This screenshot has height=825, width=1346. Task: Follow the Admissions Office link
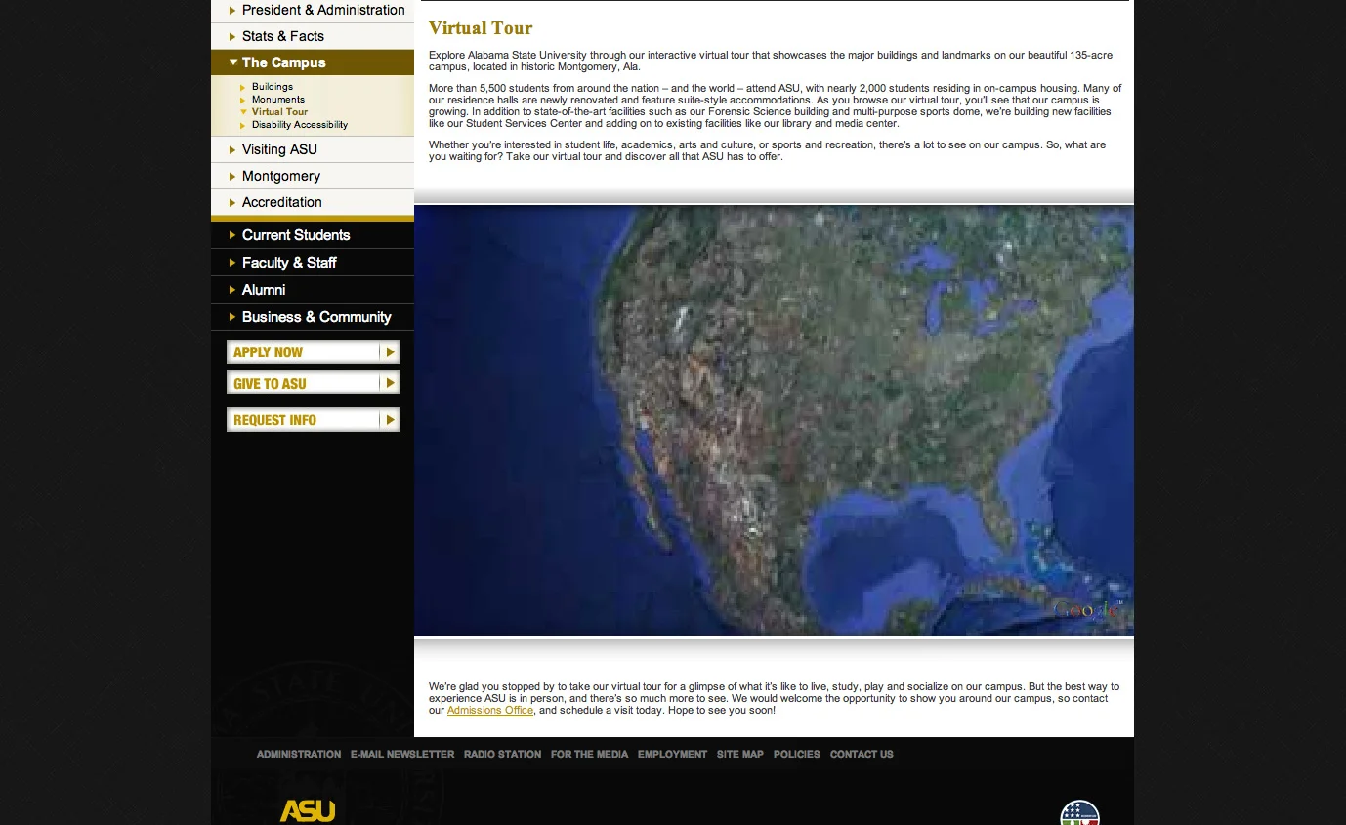click(490, 711)
